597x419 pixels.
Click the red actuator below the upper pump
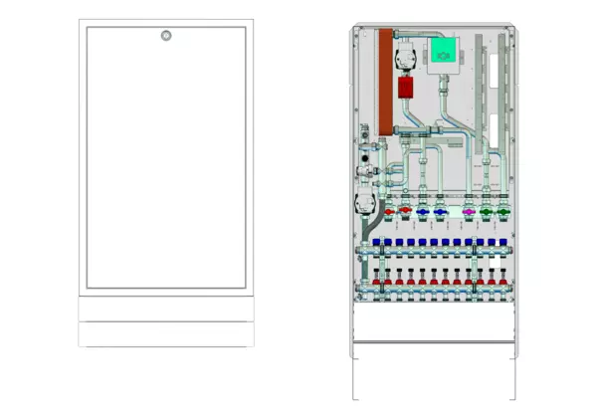[x=406, y=87]
